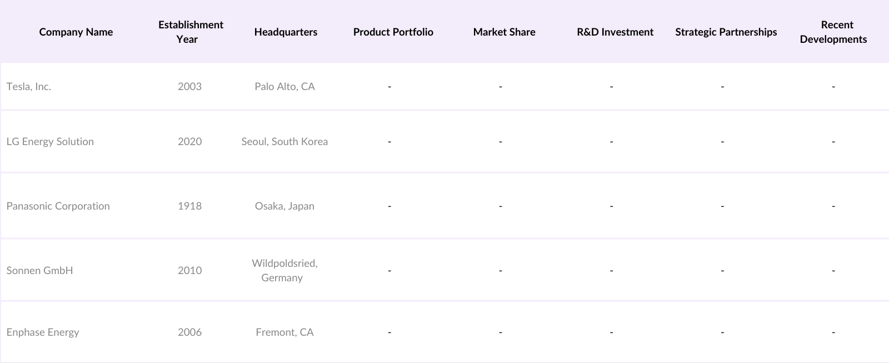The height and width of the screenshot is (363, 889).
Task: Select the Panasonic Corporation cell
Action: (58, 206)
